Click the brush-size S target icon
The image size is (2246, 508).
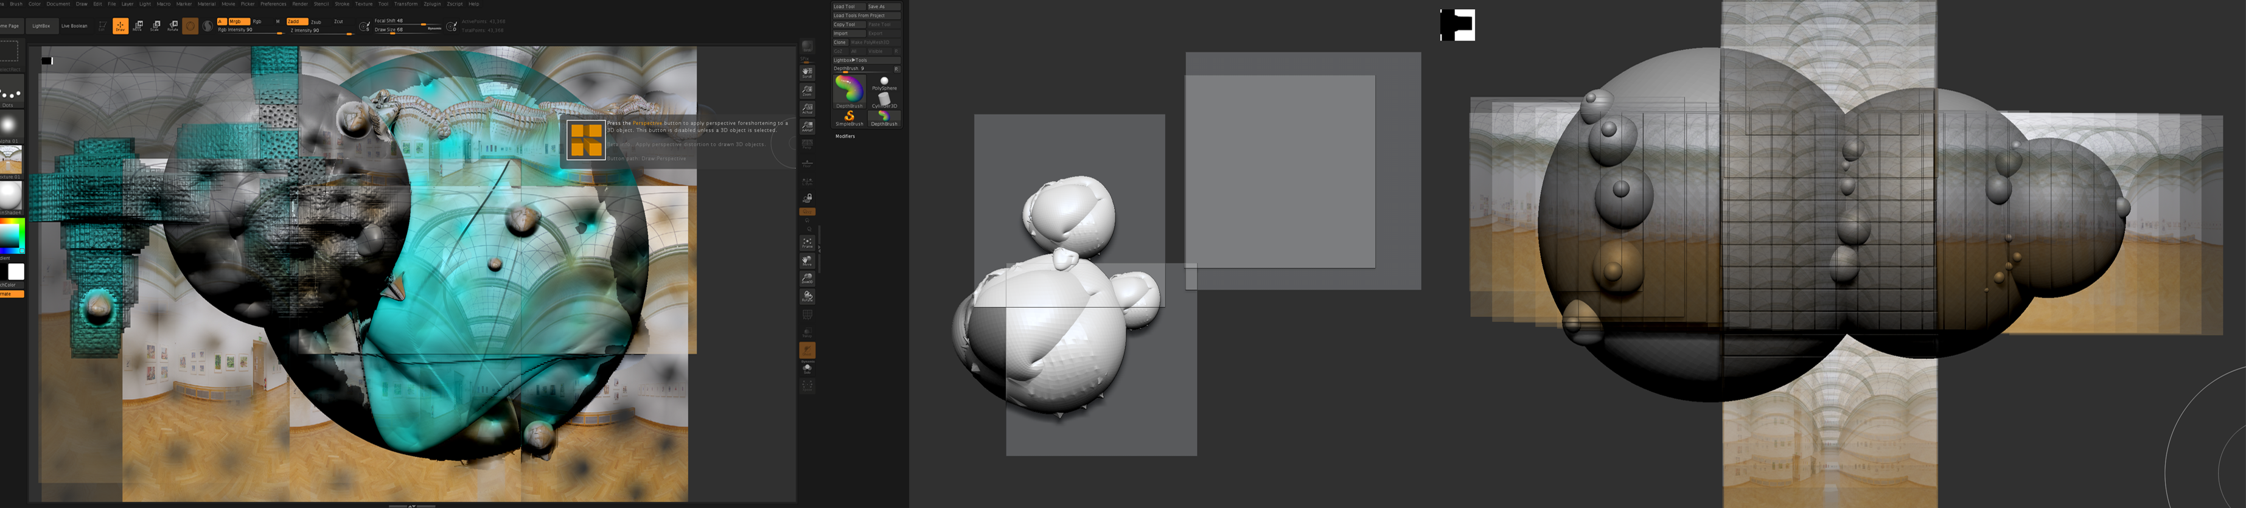[364, 26]
